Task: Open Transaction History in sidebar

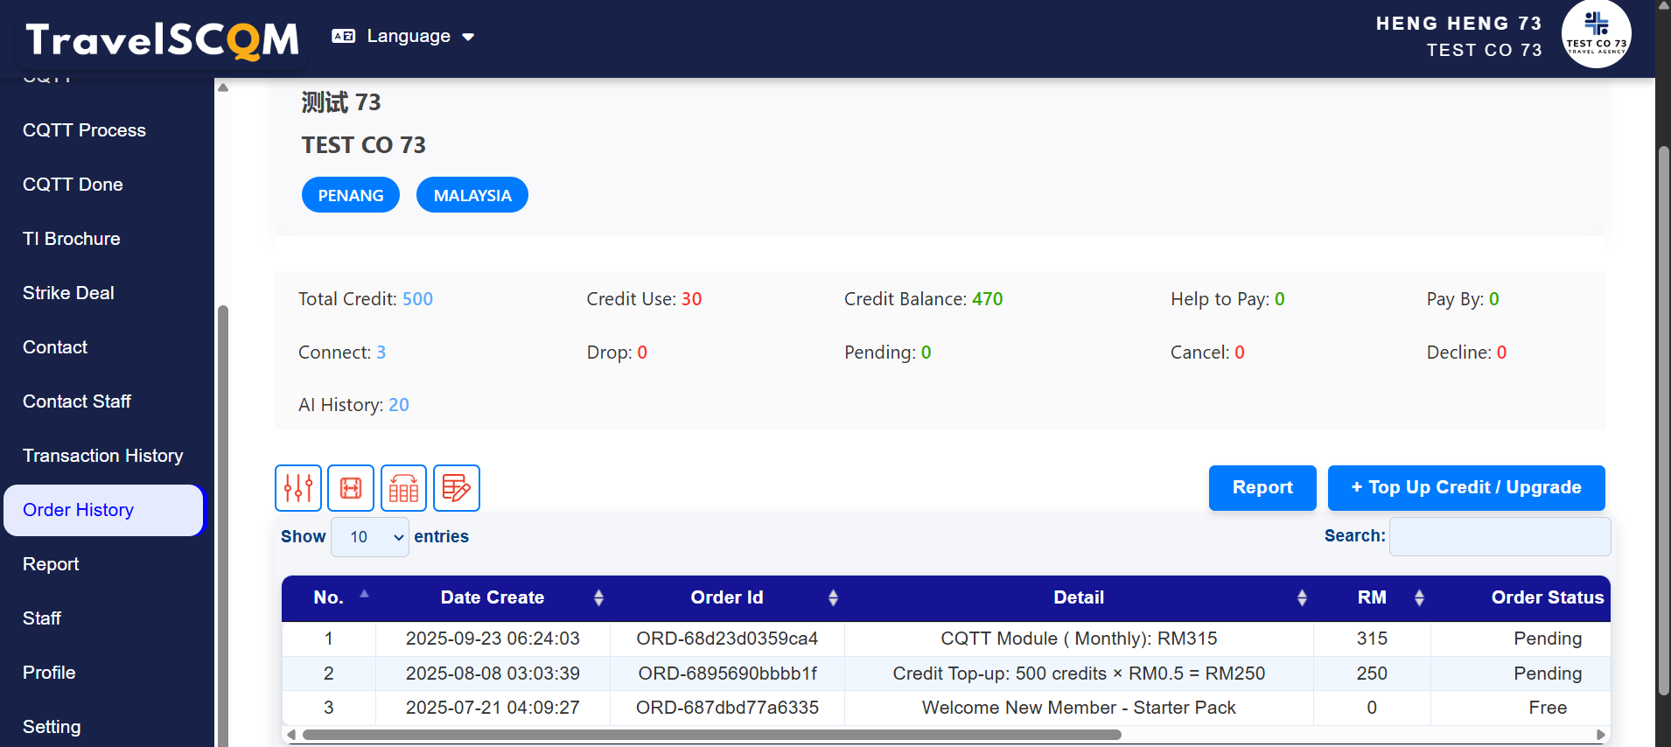Action: (103, 456)
